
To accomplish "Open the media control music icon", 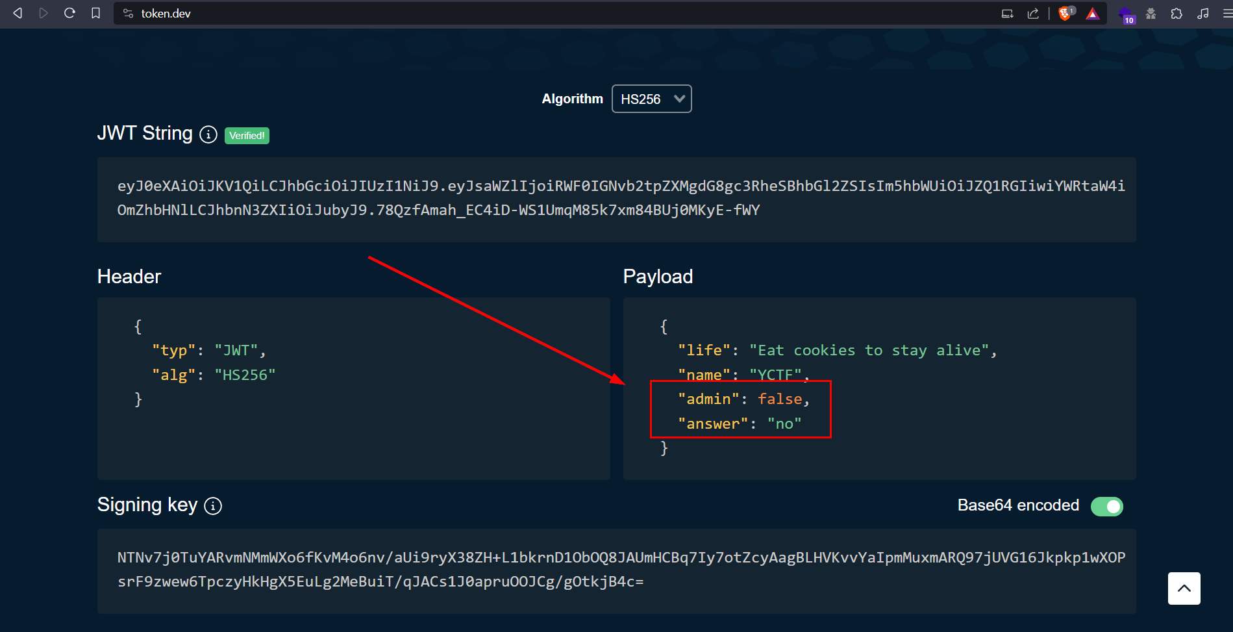I will tap(1203, 14).
